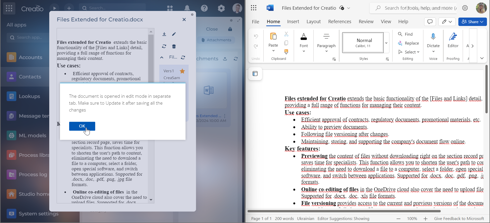Open Creatio user profile avatar
The image size is (490, 223).
pos(237,8)
